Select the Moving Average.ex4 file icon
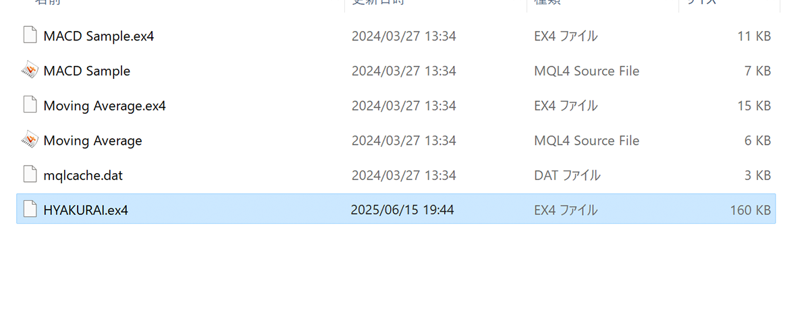 click(30, 105)
